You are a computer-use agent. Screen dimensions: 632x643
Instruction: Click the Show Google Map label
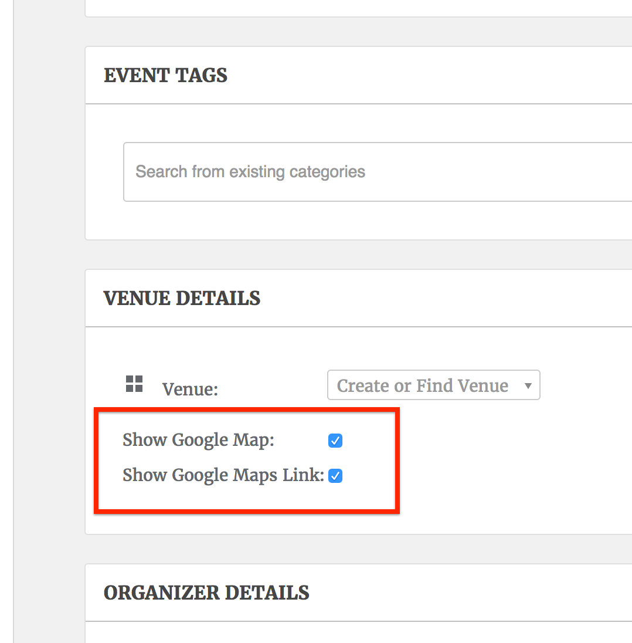pyautogui.click(x=198, y=440)
